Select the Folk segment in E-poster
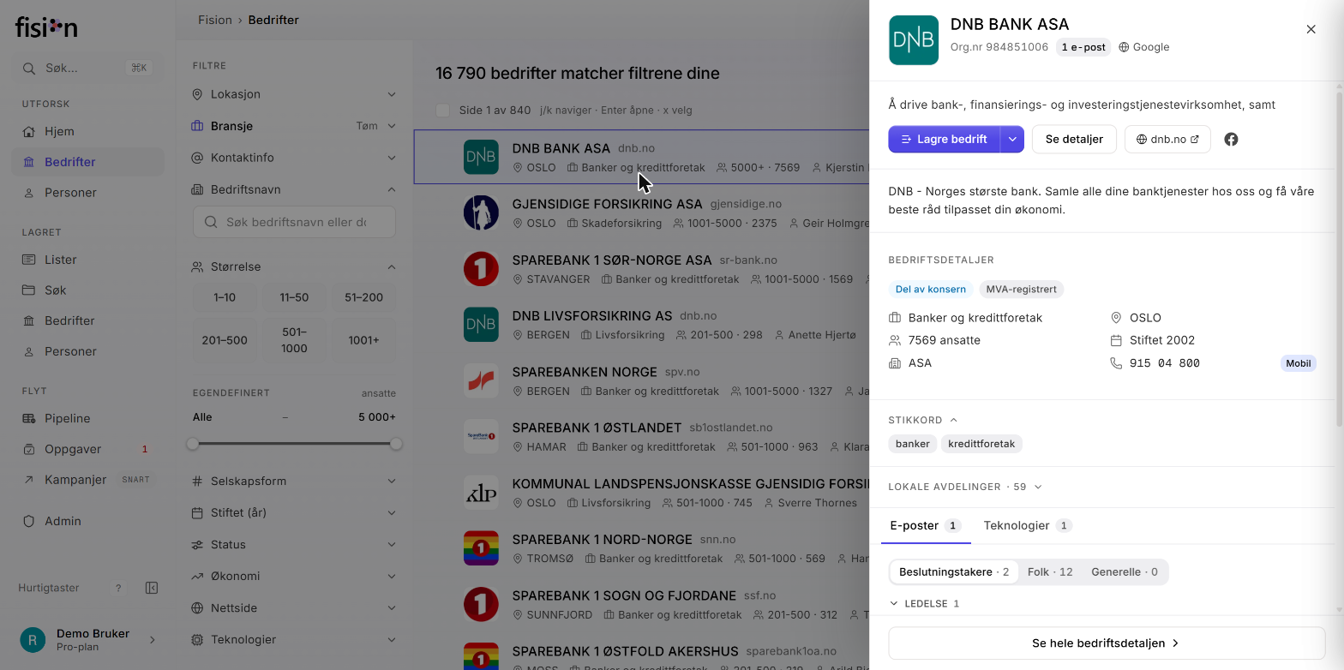The width and height of the screenshot is (1344, 670). tap(1050, 571)
